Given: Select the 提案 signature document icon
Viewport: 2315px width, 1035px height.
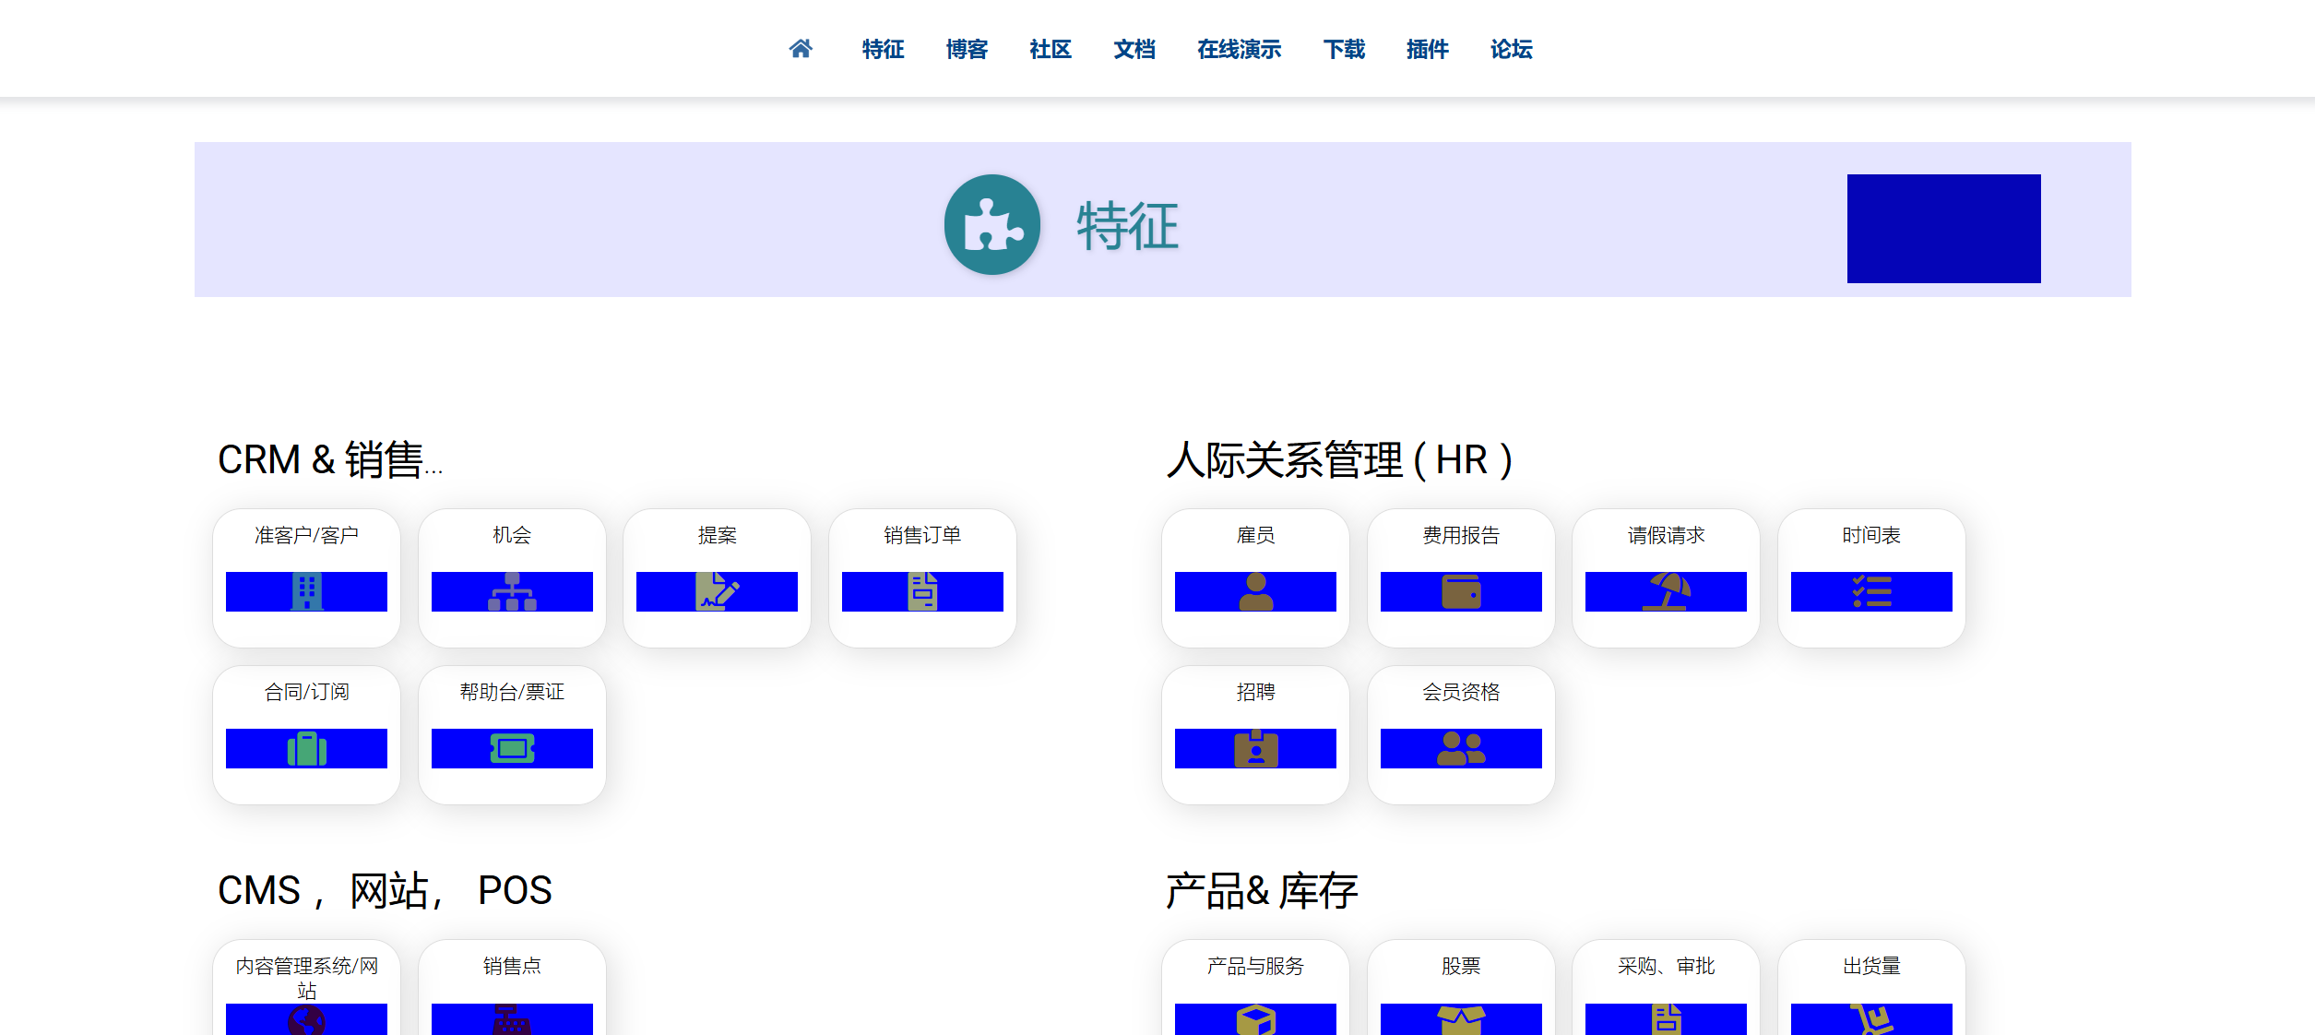Looking at the screenshot, I should coord(717,591).
